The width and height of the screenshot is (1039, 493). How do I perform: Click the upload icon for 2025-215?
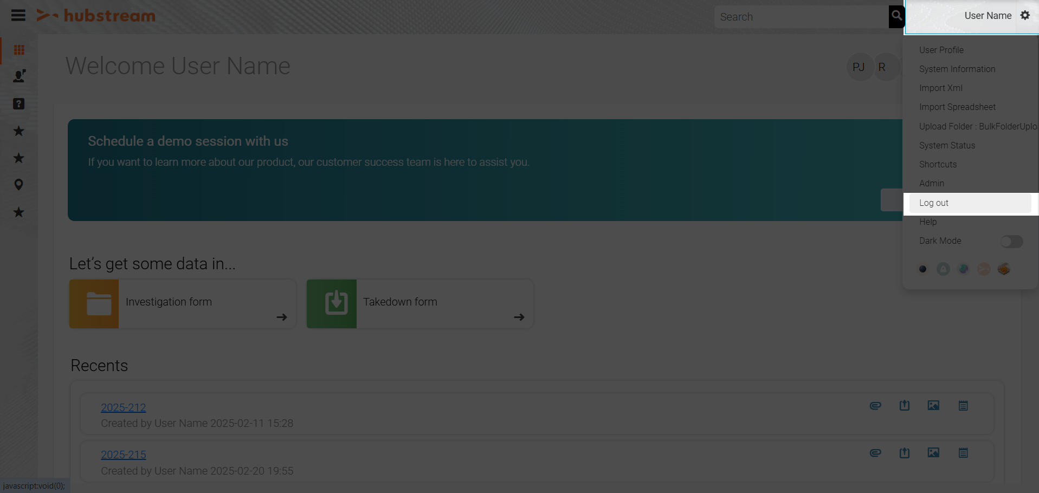coord(904,453)
